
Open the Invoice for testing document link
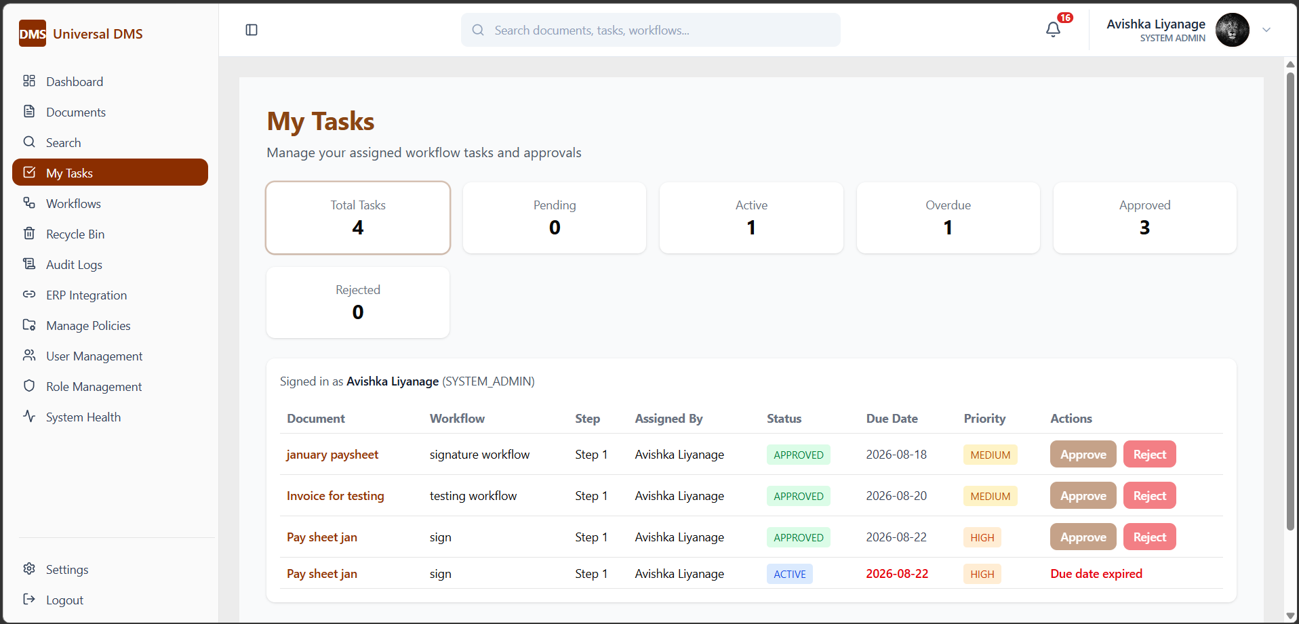pyautogui.click(x=335, y=496)
